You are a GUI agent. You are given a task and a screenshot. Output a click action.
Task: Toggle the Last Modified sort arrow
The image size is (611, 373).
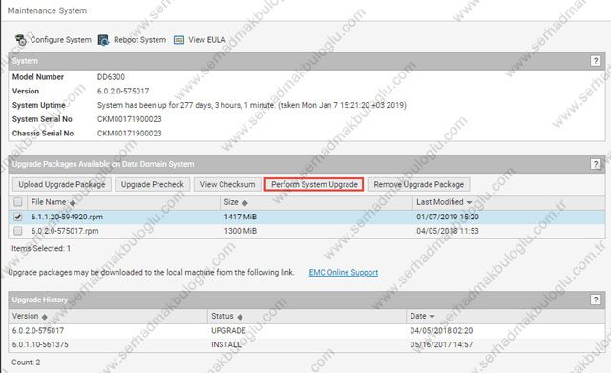tap(469, 202)
